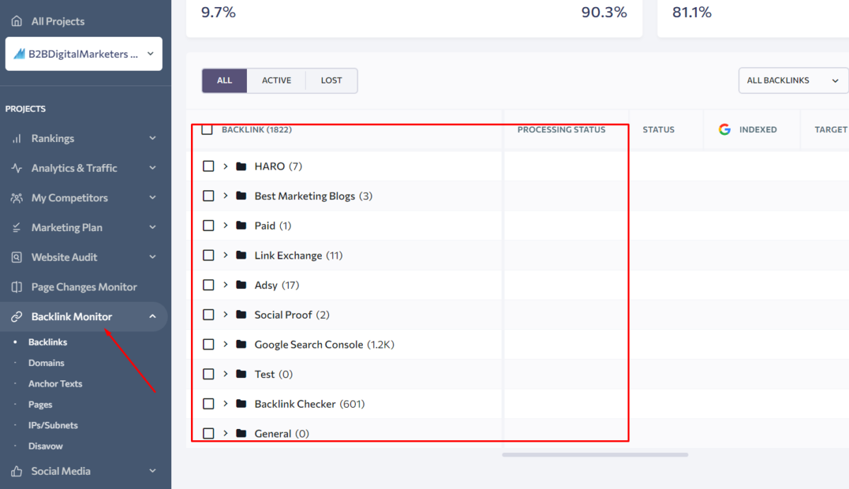
Task: Expand the Adsy folder
Action: coord(226,285)
